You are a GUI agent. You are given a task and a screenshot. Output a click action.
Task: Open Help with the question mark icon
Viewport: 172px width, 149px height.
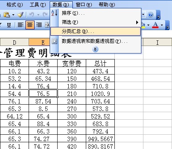(x=151, y=15)
